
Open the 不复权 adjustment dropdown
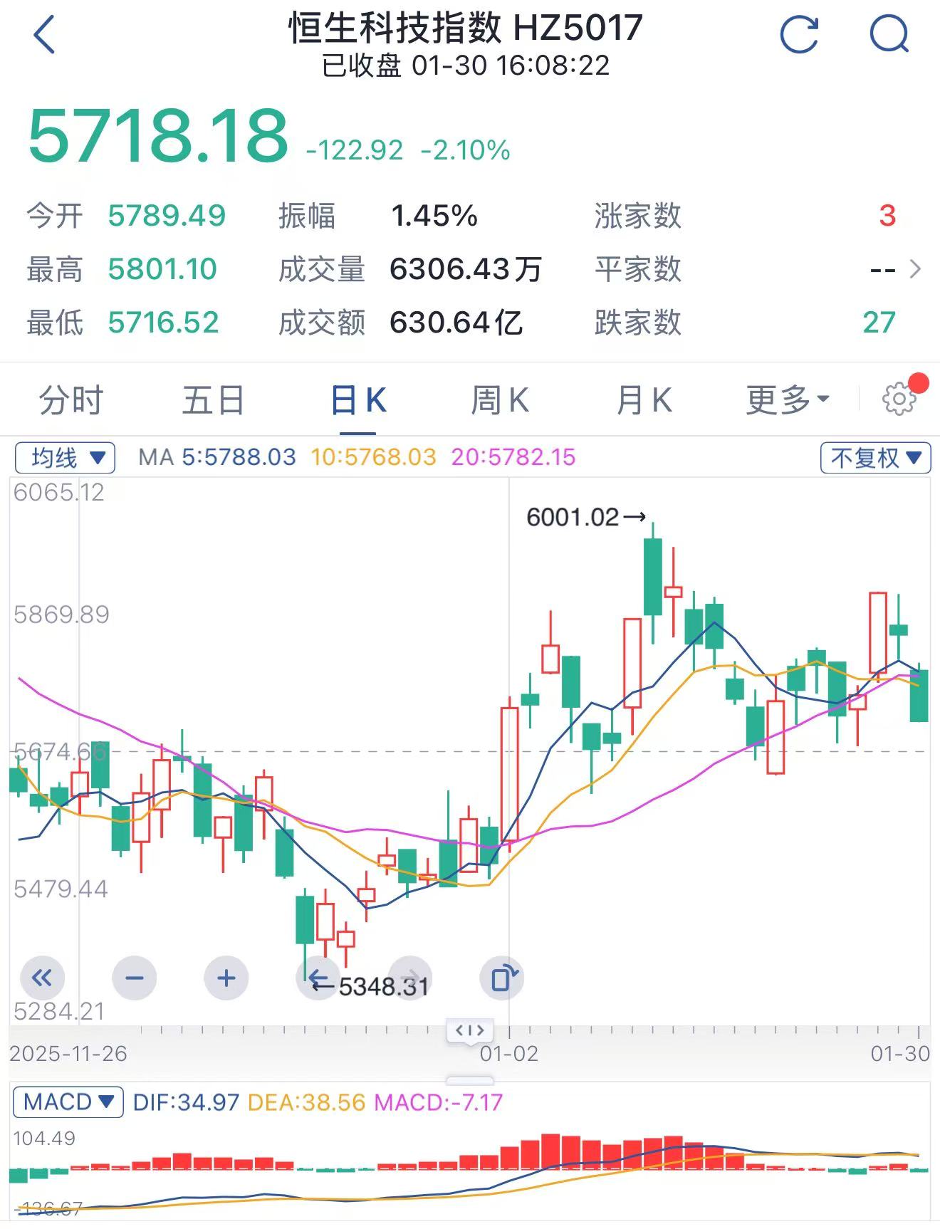(875, 457)
